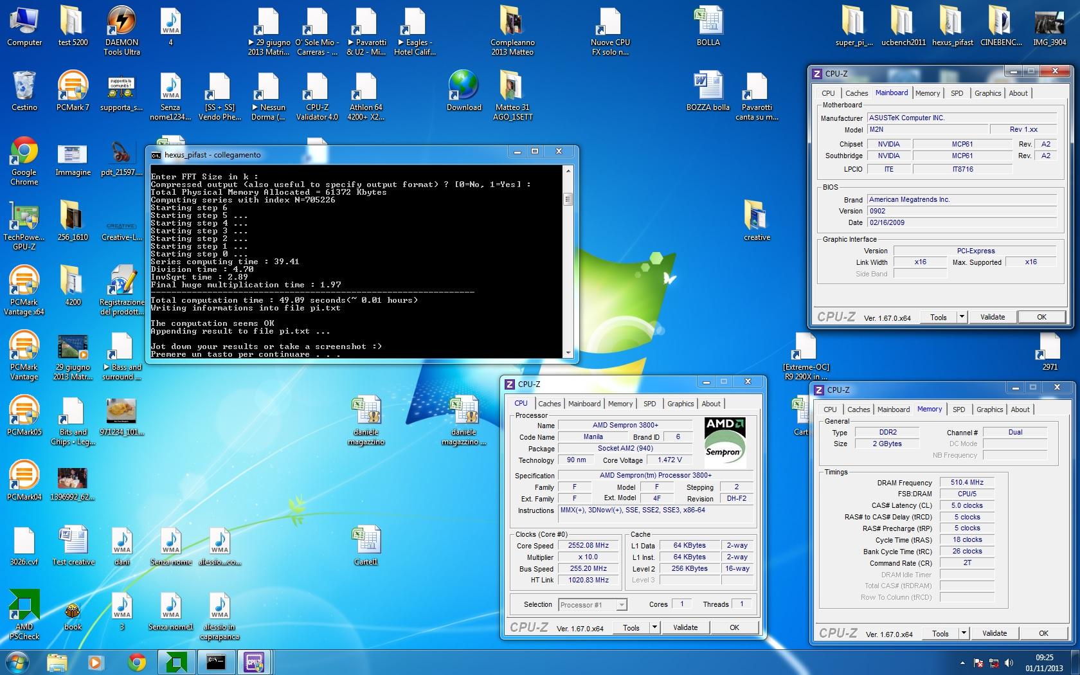Viewport: 1080px width, 675px height.
Task: Open the creative folder icon on desktop
Action: point(757,221)
